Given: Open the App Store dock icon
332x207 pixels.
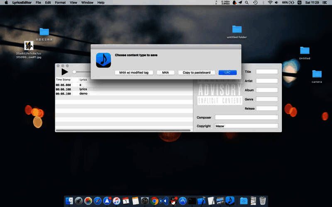Looking at the screenshot, I should tap(183, 201).
